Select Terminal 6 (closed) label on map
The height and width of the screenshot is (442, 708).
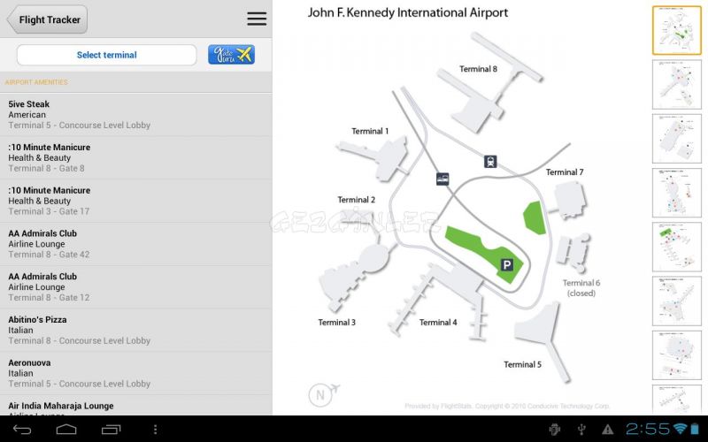[581, 288]
